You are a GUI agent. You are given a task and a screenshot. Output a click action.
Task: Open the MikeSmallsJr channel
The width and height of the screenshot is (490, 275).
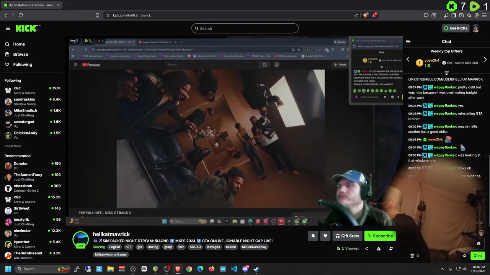click(33, 113)
